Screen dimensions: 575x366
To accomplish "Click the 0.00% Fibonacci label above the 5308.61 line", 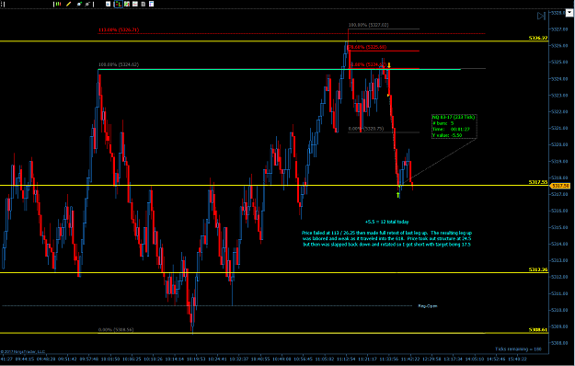I will pos(116,330).
